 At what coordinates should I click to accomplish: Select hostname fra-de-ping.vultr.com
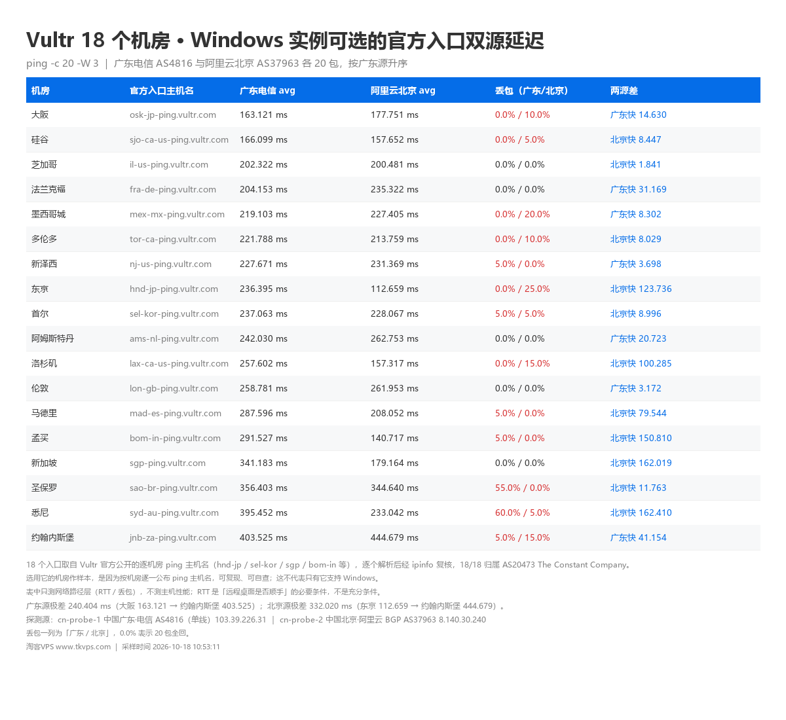[173, 189]
